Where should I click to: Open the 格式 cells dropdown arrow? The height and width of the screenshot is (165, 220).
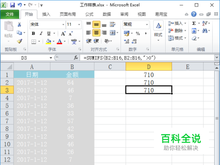point(185,38)
